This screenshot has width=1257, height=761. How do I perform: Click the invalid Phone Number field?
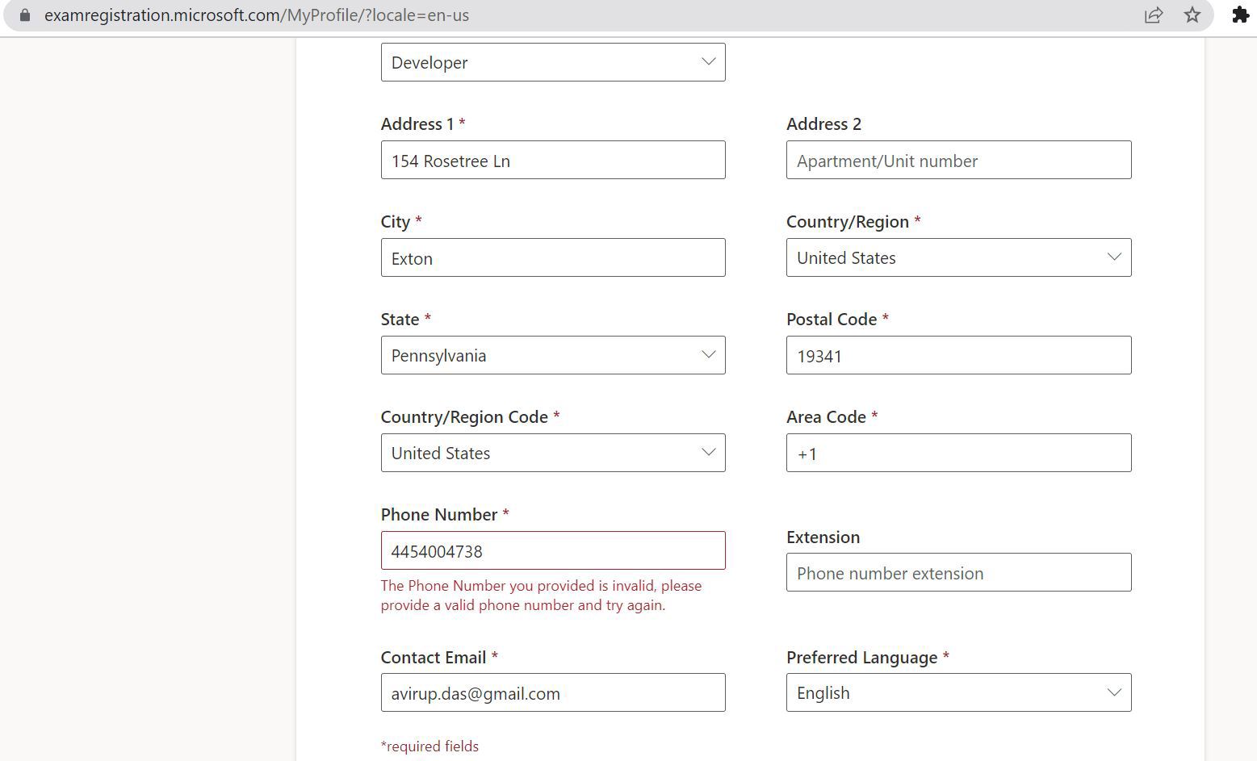(552, 550)
